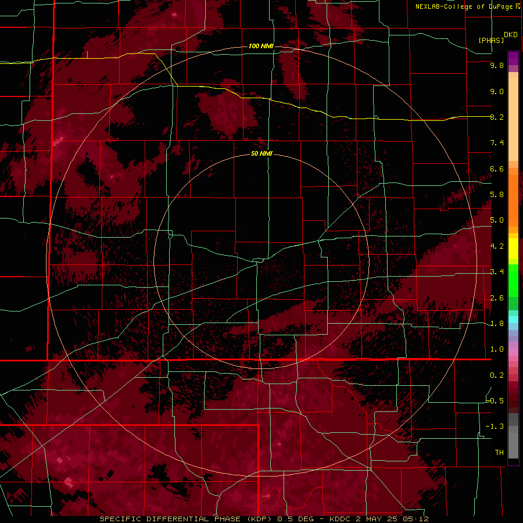The width and height of the screenshot is (523, 523).
Task: Click the -1.3 value on color scale
Action: [495, 427]
